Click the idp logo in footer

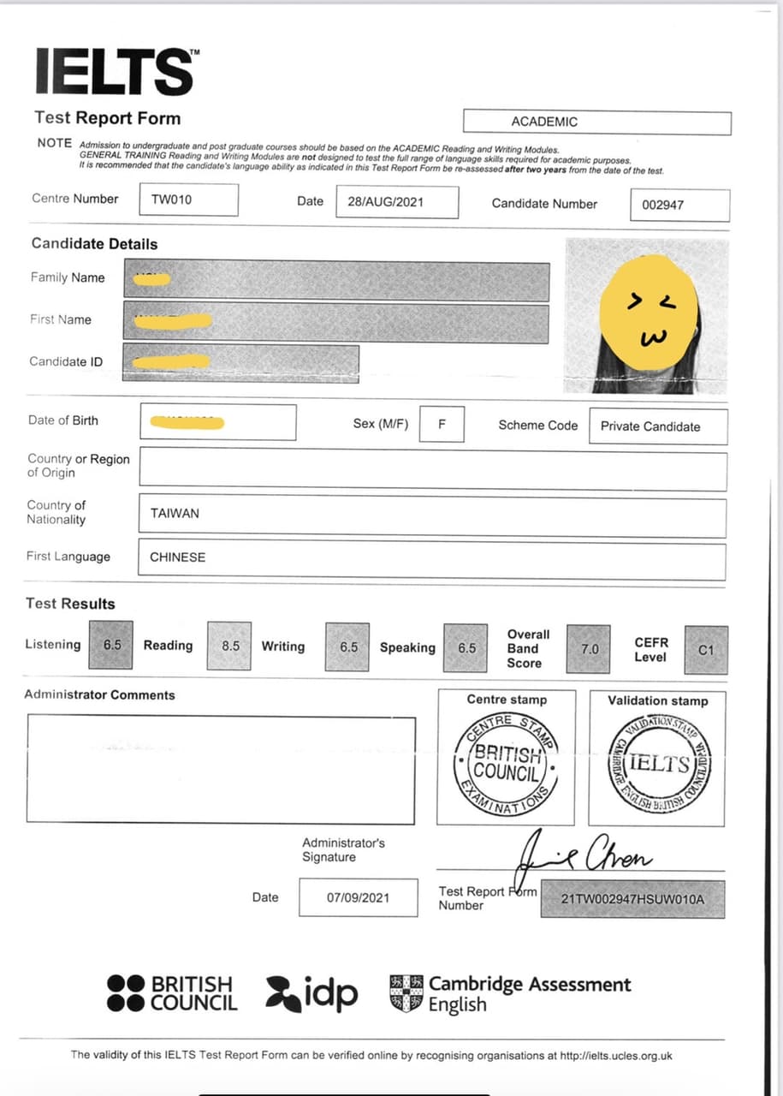click(x=312, y=994)
